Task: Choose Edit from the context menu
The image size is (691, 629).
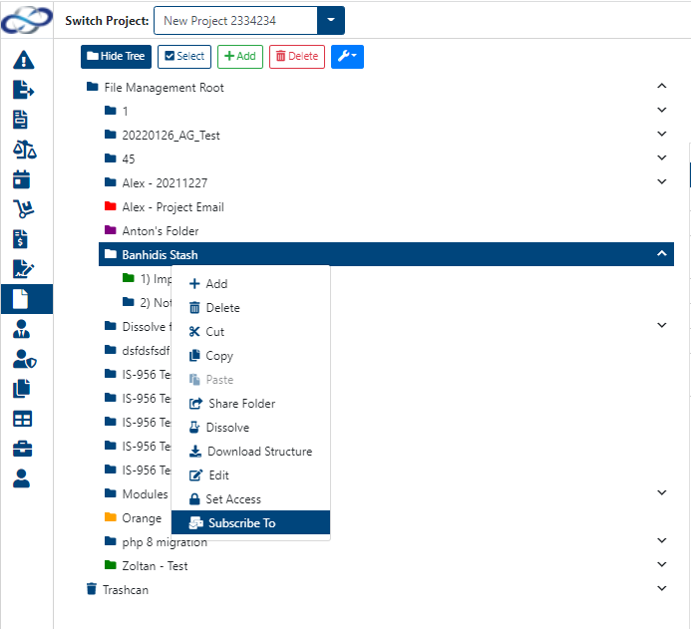Action: [250, 475]
